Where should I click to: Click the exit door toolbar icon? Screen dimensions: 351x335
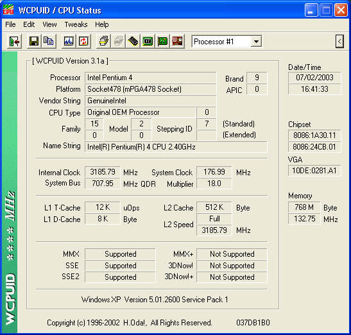pos(14,42)
